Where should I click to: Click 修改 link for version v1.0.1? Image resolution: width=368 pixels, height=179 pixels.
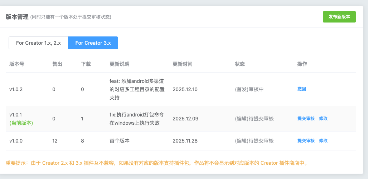[x=323, y=119]
